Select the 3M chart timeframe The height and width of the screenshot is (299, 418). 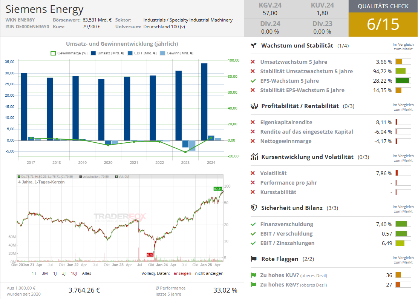click(x=44, y=273)
